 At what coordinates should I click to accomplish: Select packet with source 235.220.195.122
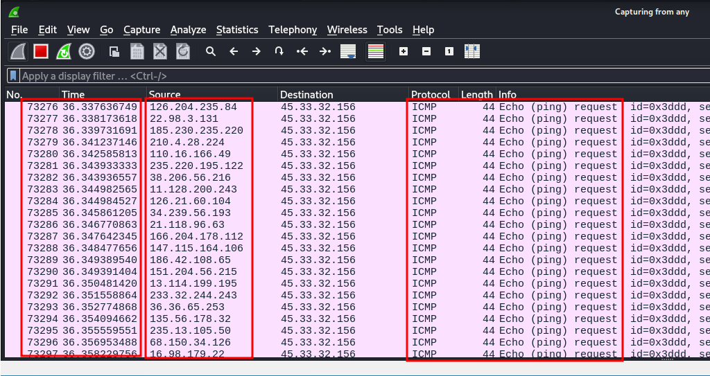click(x=358, y=166)
